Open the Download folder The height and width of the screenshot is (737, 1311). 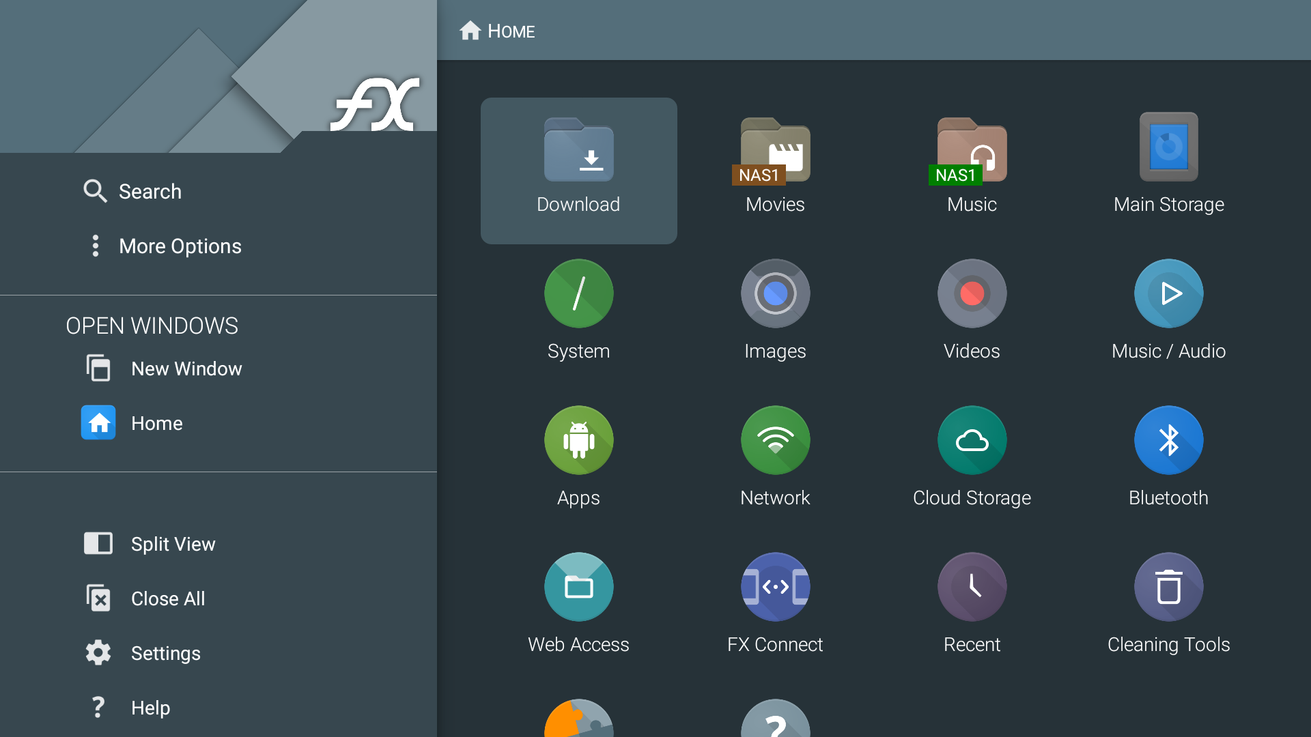pos(578,169)
